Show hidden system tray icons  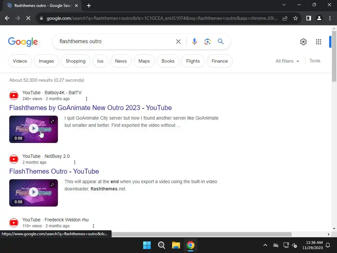click(265, 245)
